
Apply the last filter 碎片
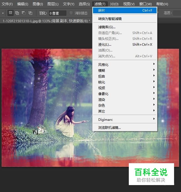pos(125,11)
